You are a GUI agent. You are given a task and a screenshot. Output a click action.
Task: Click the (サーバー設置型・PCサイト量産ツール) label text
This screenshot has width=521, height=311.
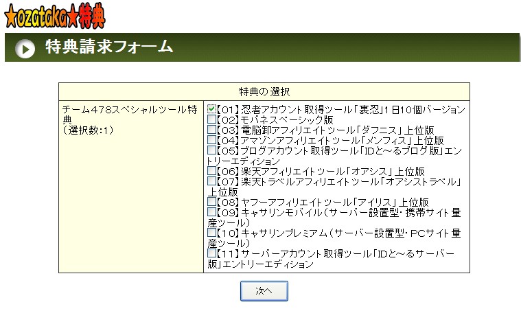(x=402, y=233)
